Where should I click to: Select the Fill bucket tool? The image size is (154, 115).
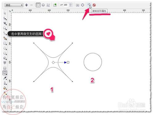(x=5, y=88)
